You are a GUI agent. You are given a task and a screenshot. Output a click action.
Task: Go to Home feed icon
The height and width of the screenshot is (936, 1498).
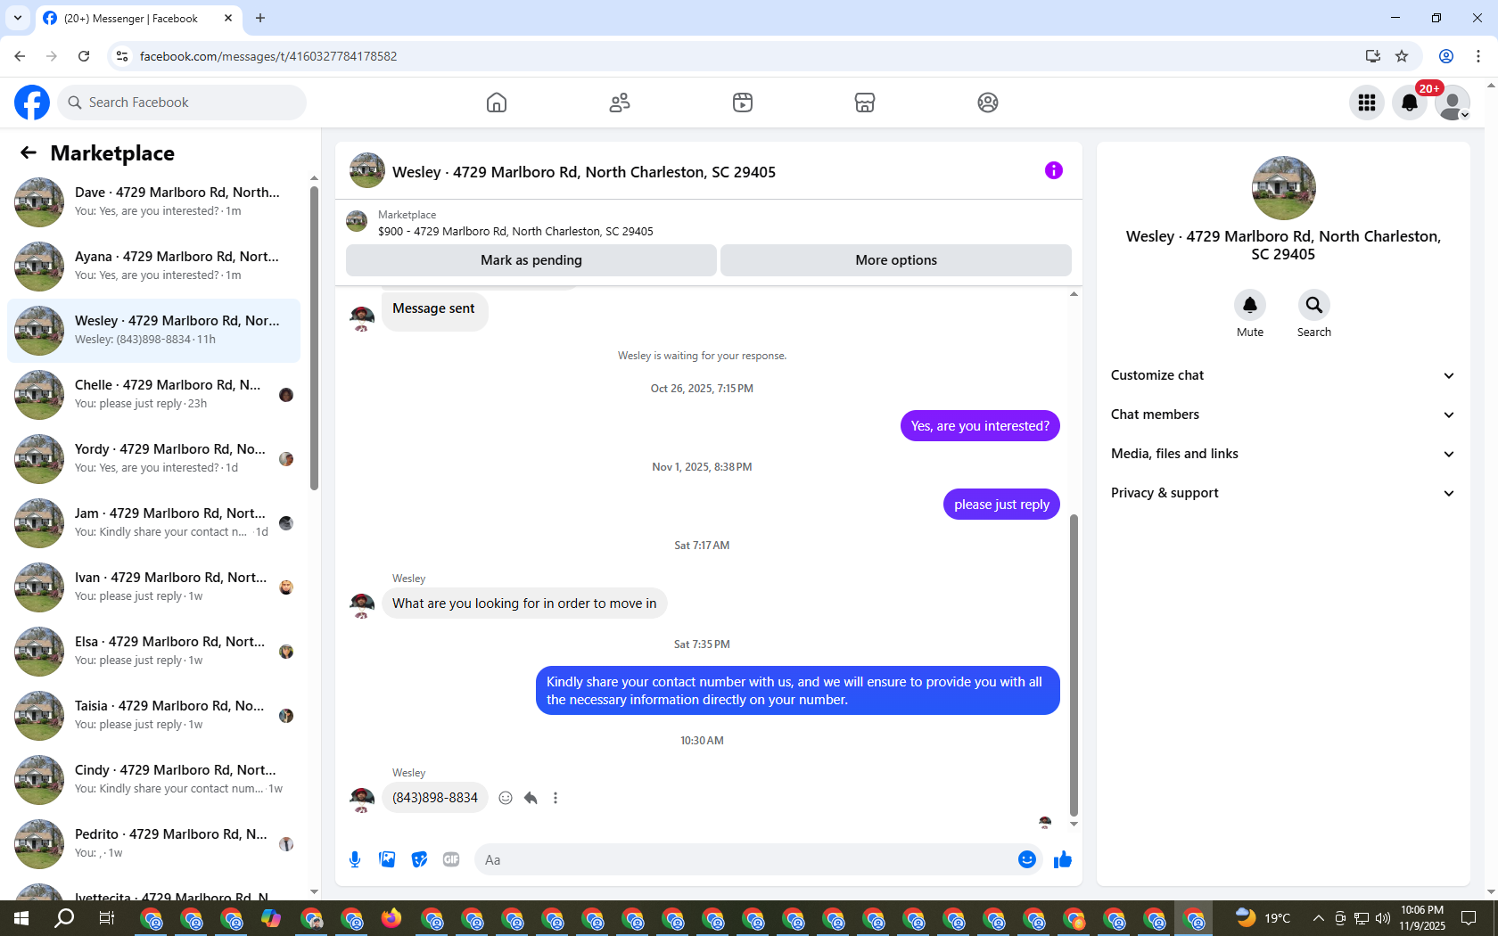point(497,103)
